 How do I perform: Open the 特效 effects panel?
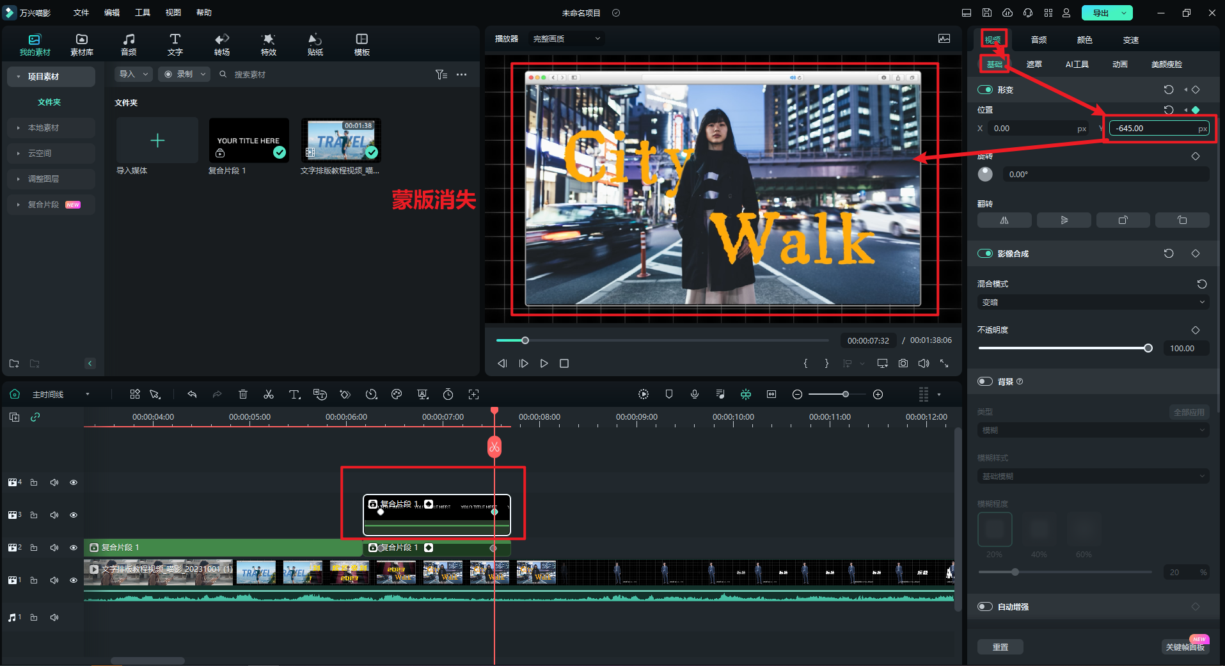coord(269,44)
